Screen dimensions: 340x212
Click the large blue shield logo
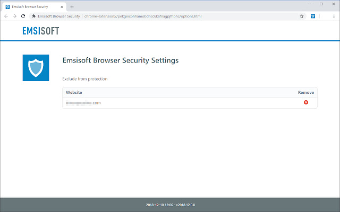coord(36,68)
